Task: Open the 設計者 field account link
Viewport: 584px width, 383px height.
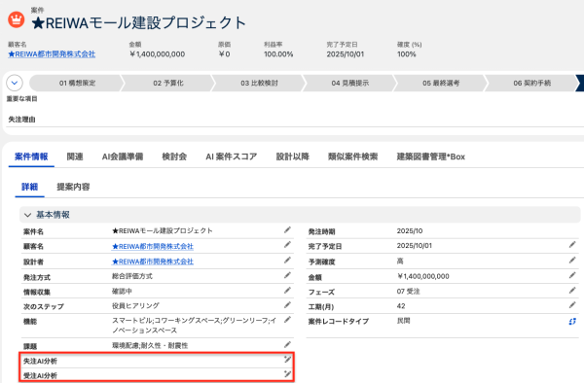Action: [153, 261]
